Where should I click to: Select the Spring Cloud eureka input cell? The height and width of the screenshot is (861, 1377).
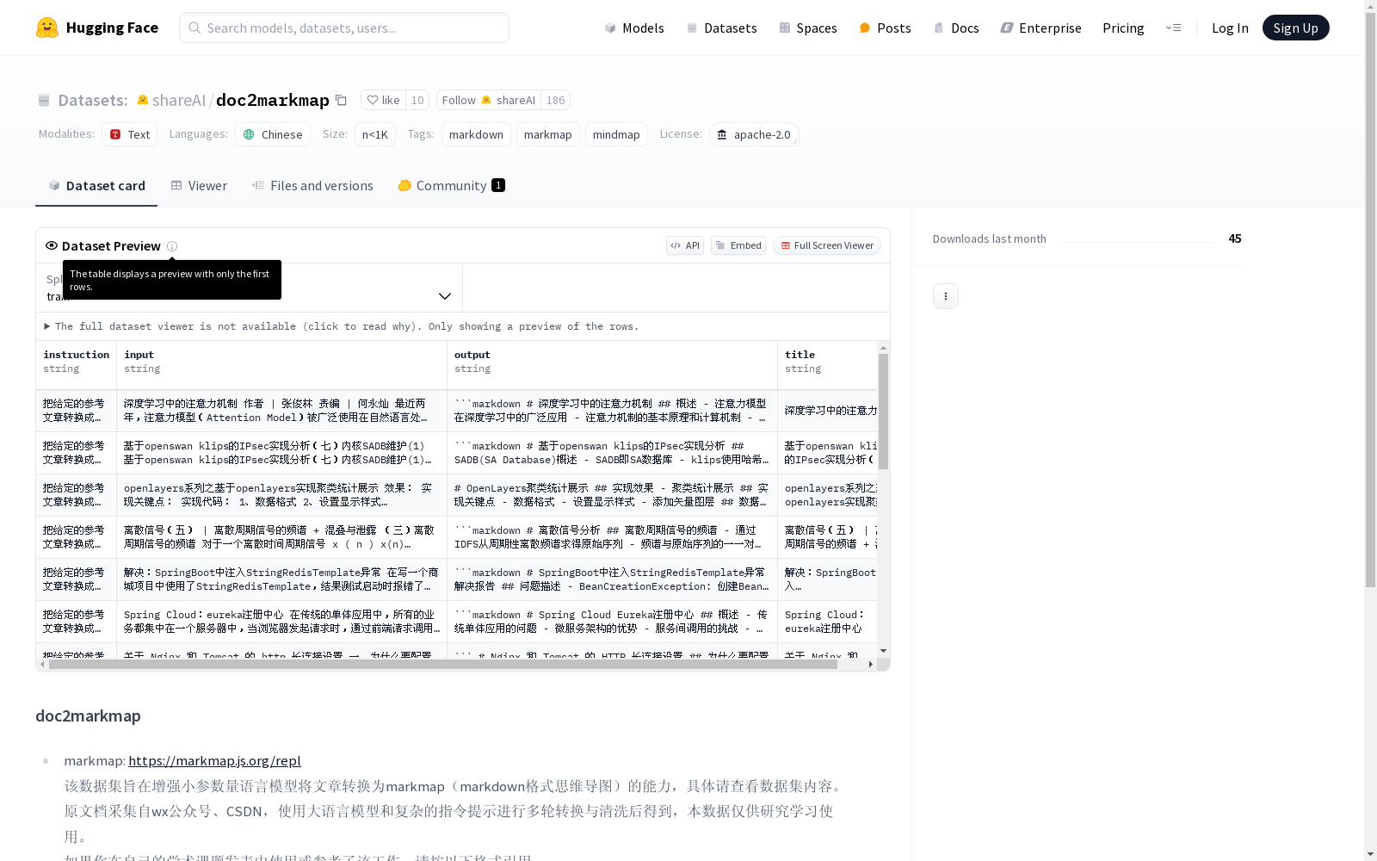click(x=281, y=622)
